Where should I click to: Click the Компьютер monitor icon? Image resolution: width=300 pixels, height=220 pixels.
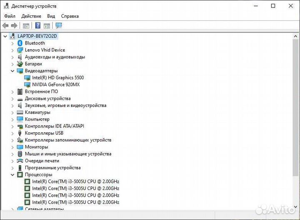(20, 119)
